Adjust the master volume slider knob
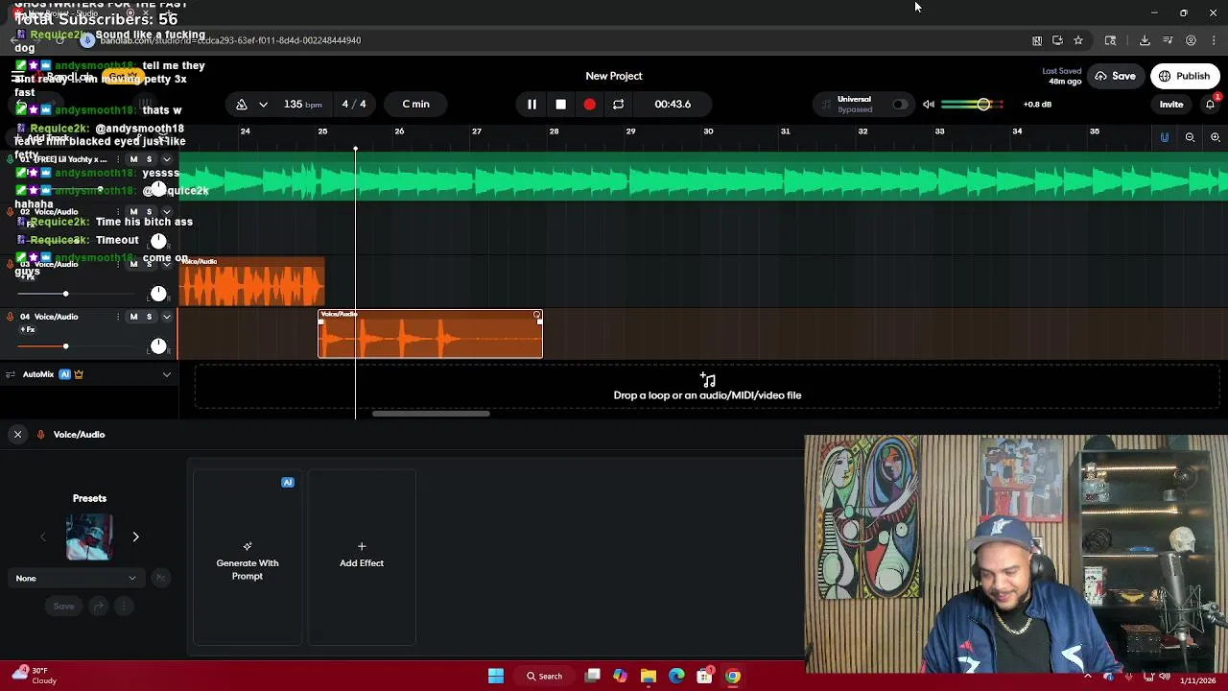The image size is (1228, 691). coord(983,104)
